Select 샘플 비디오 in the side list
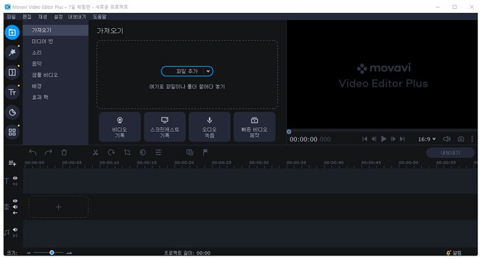This screenshot has height=259, width=481. coord(56,75)
